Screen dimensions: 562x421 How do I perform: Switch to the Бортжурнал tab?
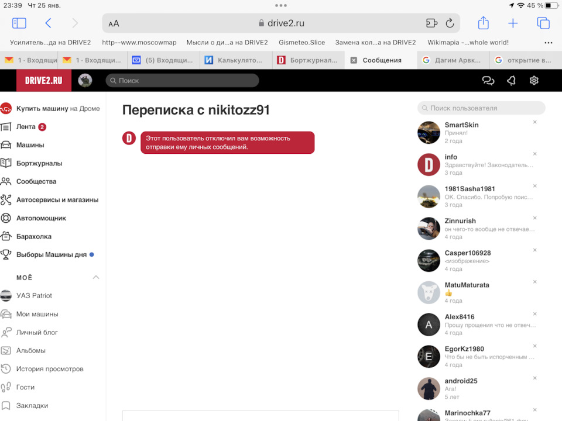click(309, 60)
